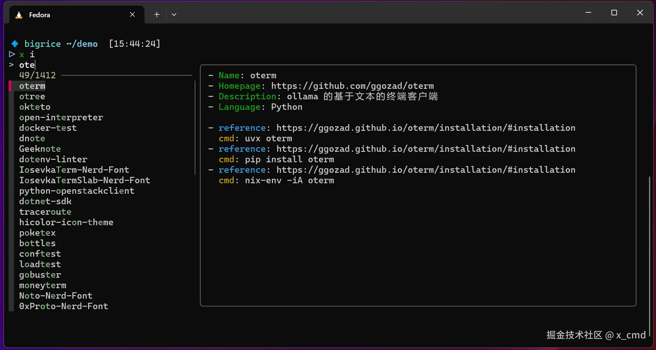Viewport: 656px width, 350px height.
Task: Select the hicolor-icon-theme entry
Action: (66, 222)
